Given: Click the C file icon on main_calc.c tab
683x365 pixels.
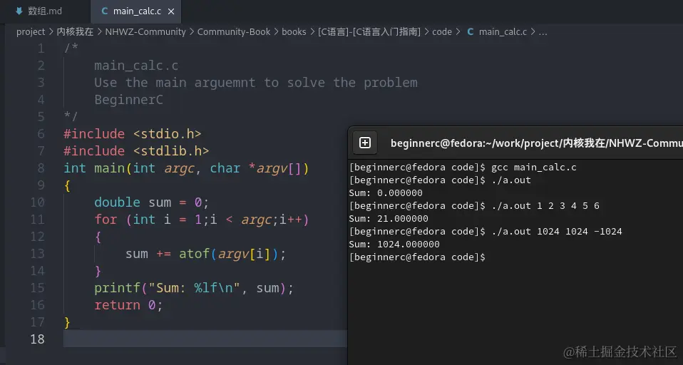Looking at the screenshot, I should coord(104,11).
